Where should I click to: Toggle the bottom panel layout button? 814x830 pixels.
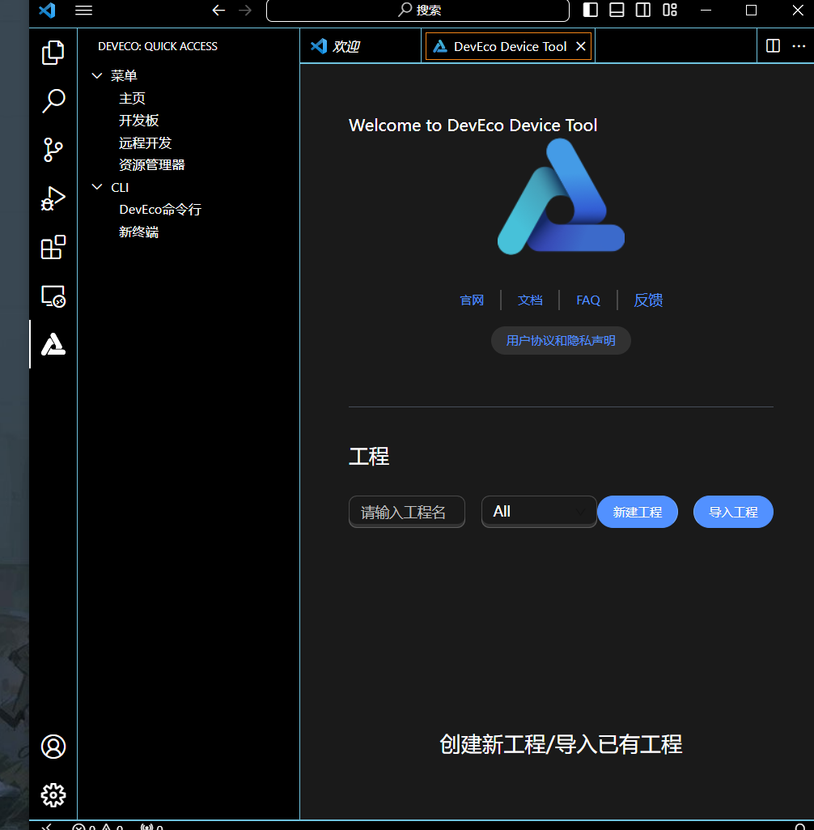point(617,11)
